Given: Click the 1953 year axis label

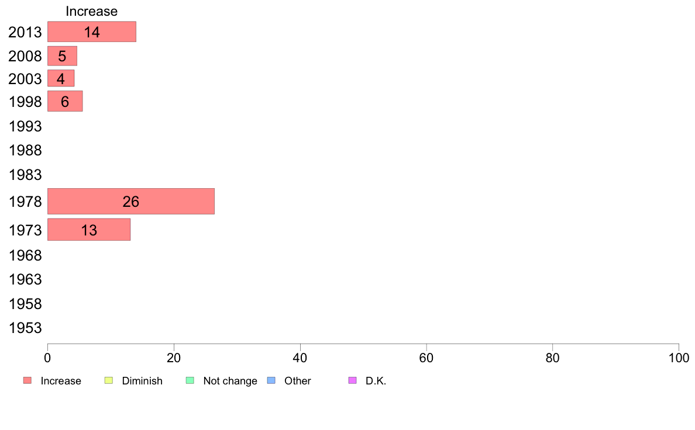Looking at the screenshot, I should pyautogui.click(x=25, y=328).
